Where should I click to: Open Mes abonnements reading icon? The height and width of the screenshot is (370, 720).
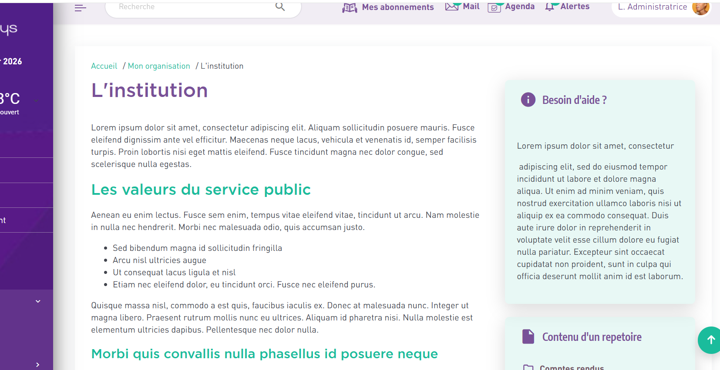349,8
